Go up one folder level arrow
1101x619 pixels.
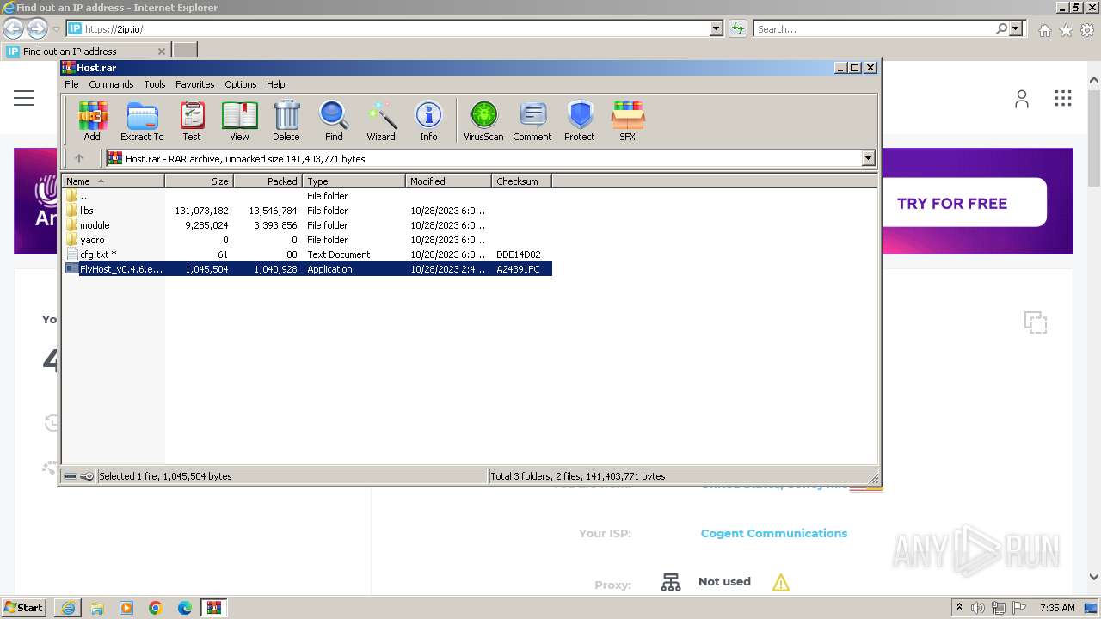tap(79, 158)
